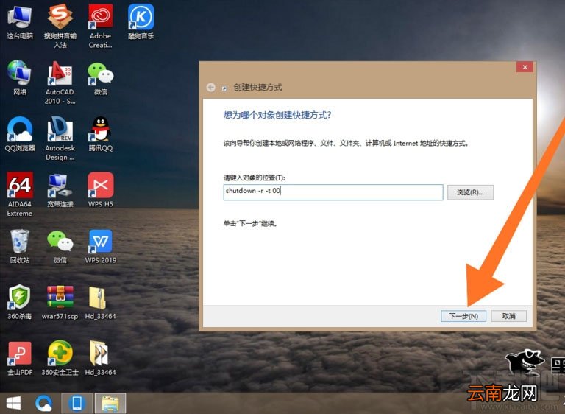Click the AutoCAD 2010 desktop shortcut
The image size is (565, 414).
(x=60, y=83)
